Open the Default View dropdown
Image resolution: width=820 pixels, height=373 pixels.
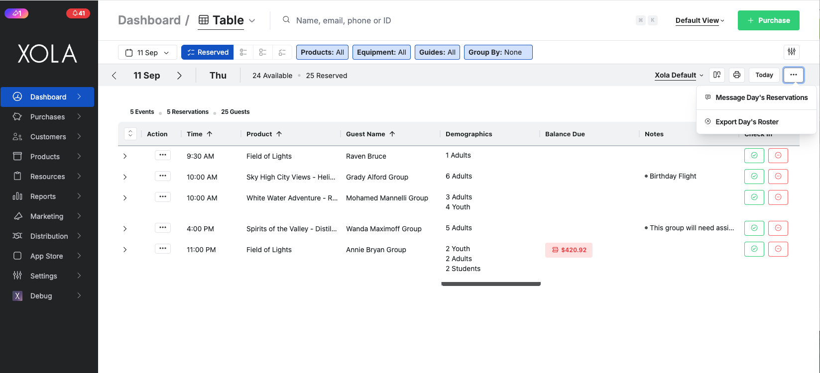click(x=700, y=20)
